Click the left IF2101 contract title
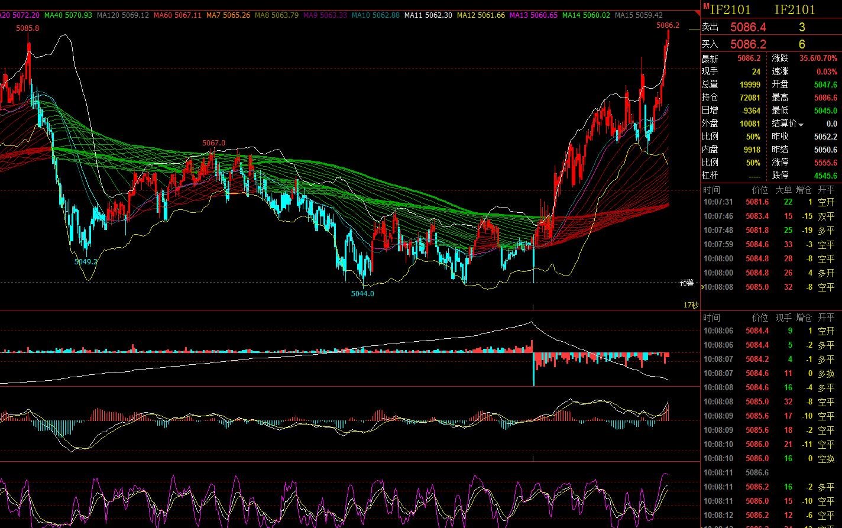Screen dimensions: 842x528 [x=730, y=9]
